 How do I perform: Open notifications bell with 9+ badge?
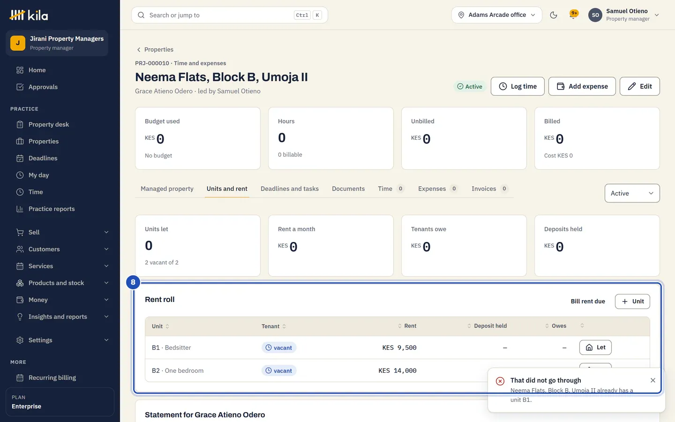[x=573, y=15]
